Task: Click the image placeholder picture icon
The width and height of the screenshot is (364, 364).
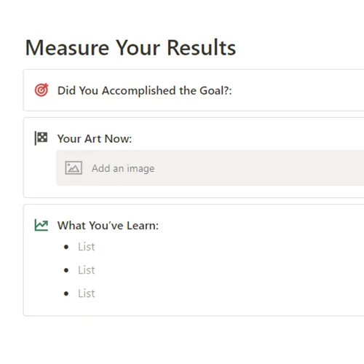Action: point(74,168)
